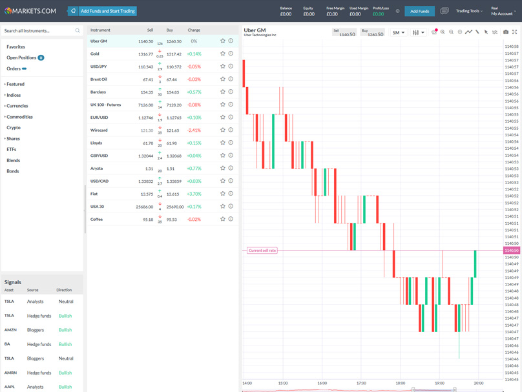Show info for Brent Oil
Viewport: 522px width, 392px height.
pos(231,79)
